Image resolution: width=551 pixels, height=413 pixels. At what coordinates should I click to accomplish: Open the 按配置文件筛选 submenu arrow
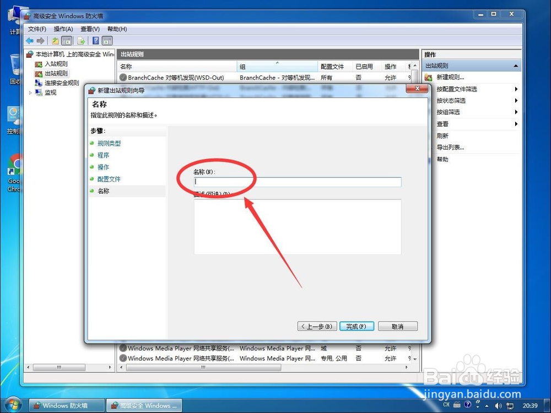coord(516,89)
